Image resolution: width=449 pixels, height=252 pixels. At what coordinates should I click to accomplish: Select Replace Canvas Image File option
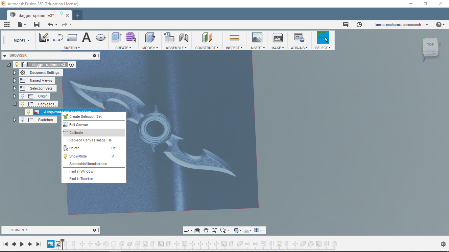pos(94,140)
